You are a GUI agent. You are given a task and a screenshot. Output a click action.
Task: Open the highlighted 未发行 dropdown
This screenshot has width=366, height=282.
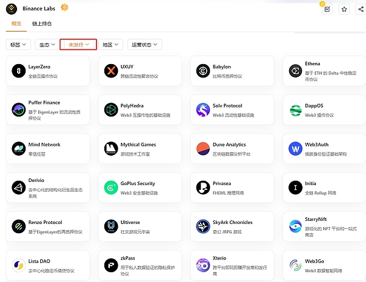coord(79,45)
